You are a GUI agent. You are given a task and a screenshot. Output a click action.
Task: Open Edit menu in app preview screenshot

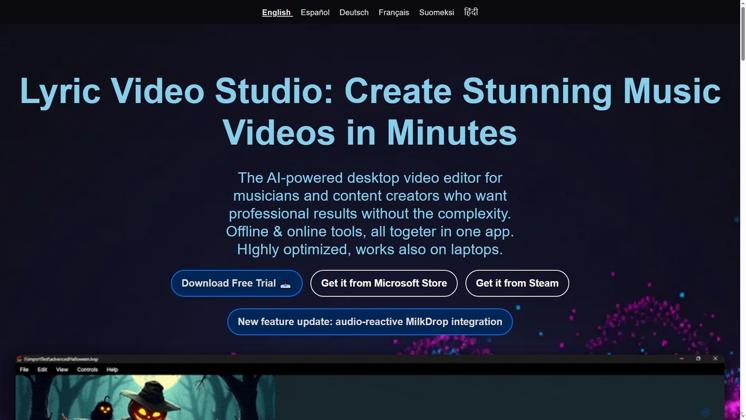(x=43, y=369)
